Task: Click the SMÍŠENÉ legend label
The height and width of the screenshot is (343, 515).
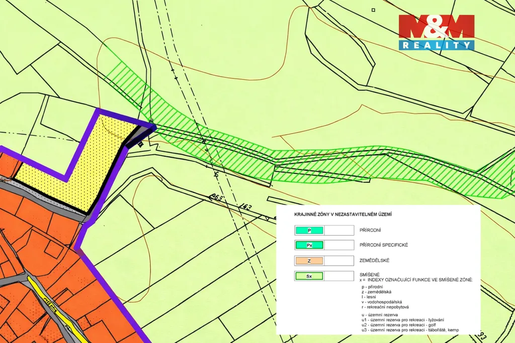Action: (x=370, y=274)
